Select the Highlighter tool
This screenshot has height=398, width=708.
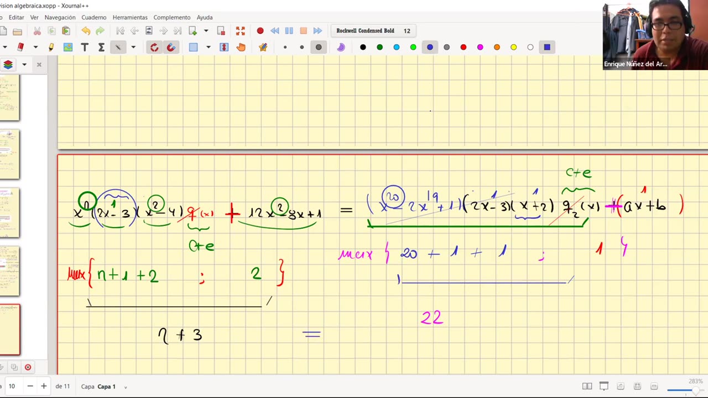[x=51, y=48]
